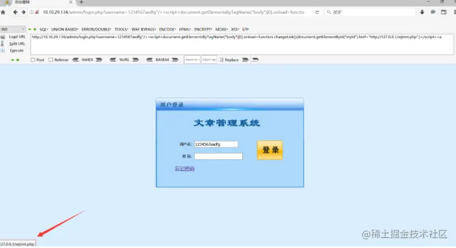456x248 pixels.
Task: Open the ENCRYPT menu
Action: (203, 30)
